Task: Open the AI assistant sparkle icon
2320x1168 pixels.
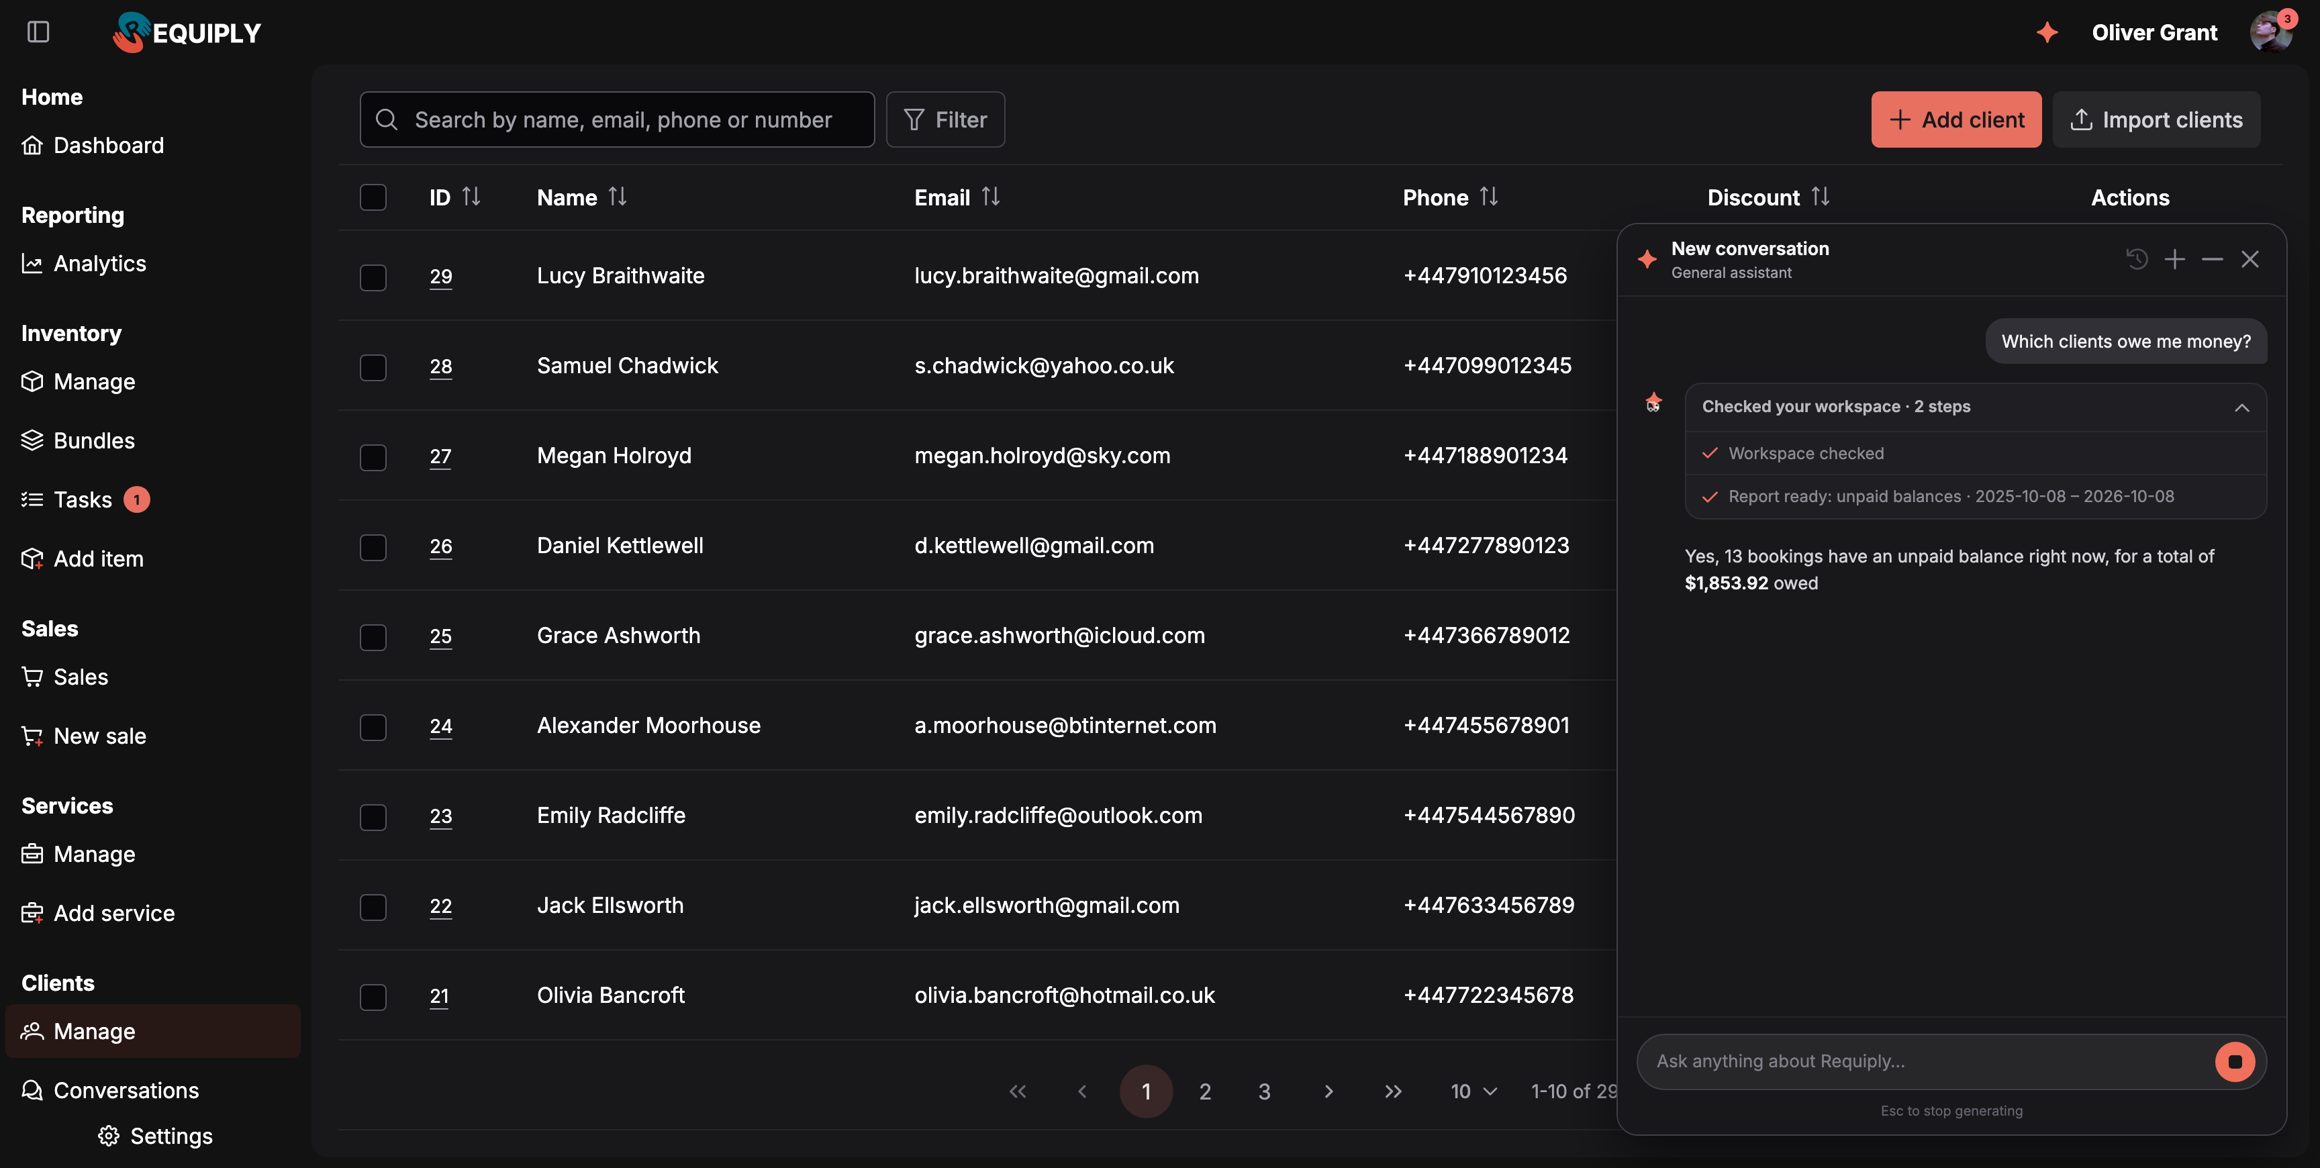Action: (x=2047, y=32)
